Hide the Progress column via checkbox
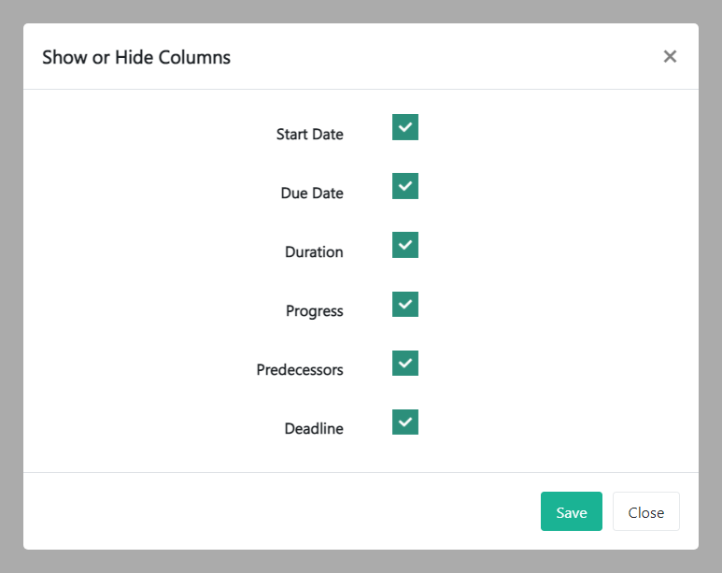 (404, 304)
